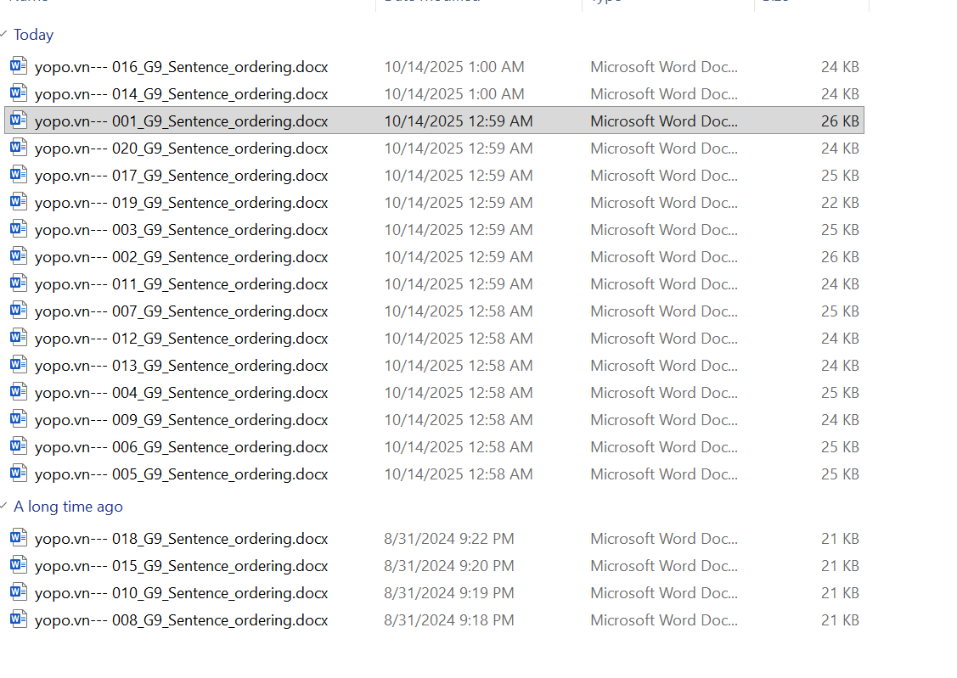The width and height of the screenshot is (957, 678).
Task: Select the Word icon of 005_G9_Sentence_ordering.docx
Action: (19, 473)
